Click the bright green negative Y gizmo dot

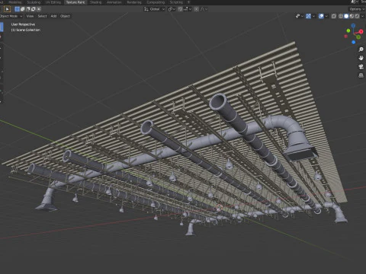pyautogui.click(x=348, y=30)
